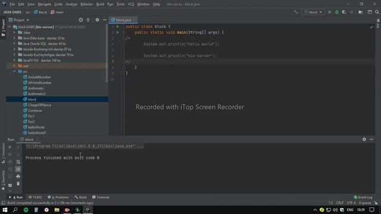Click the locate file target icon in Project panel
Viewport: 381px width, 214px height.
click(81, 20)
